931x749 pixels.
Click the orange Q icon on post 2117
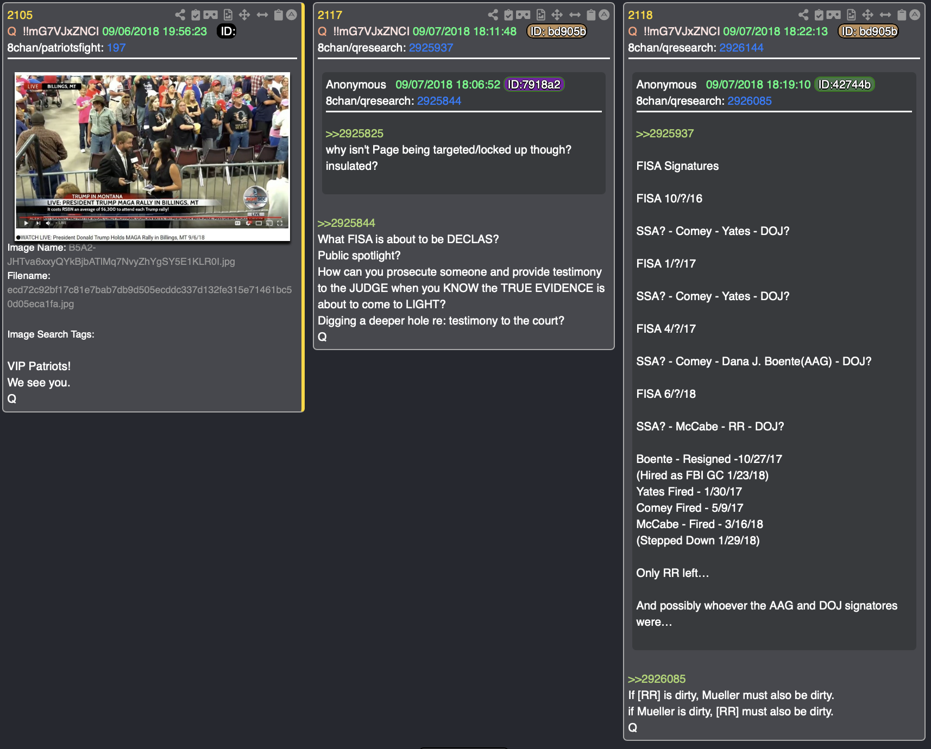pos(323,31)
